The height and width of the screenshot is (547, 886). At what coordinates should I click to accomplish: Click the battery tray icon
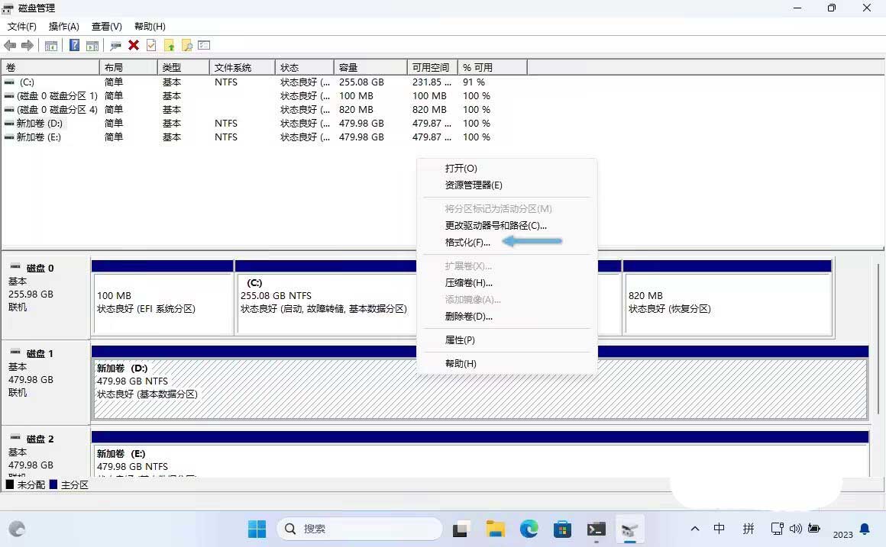(x=813, y=529)
